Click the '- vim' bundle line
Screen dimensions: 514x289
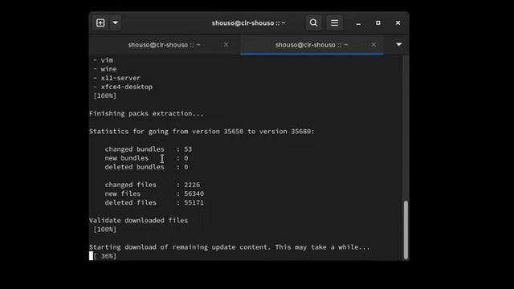[104, 60]
